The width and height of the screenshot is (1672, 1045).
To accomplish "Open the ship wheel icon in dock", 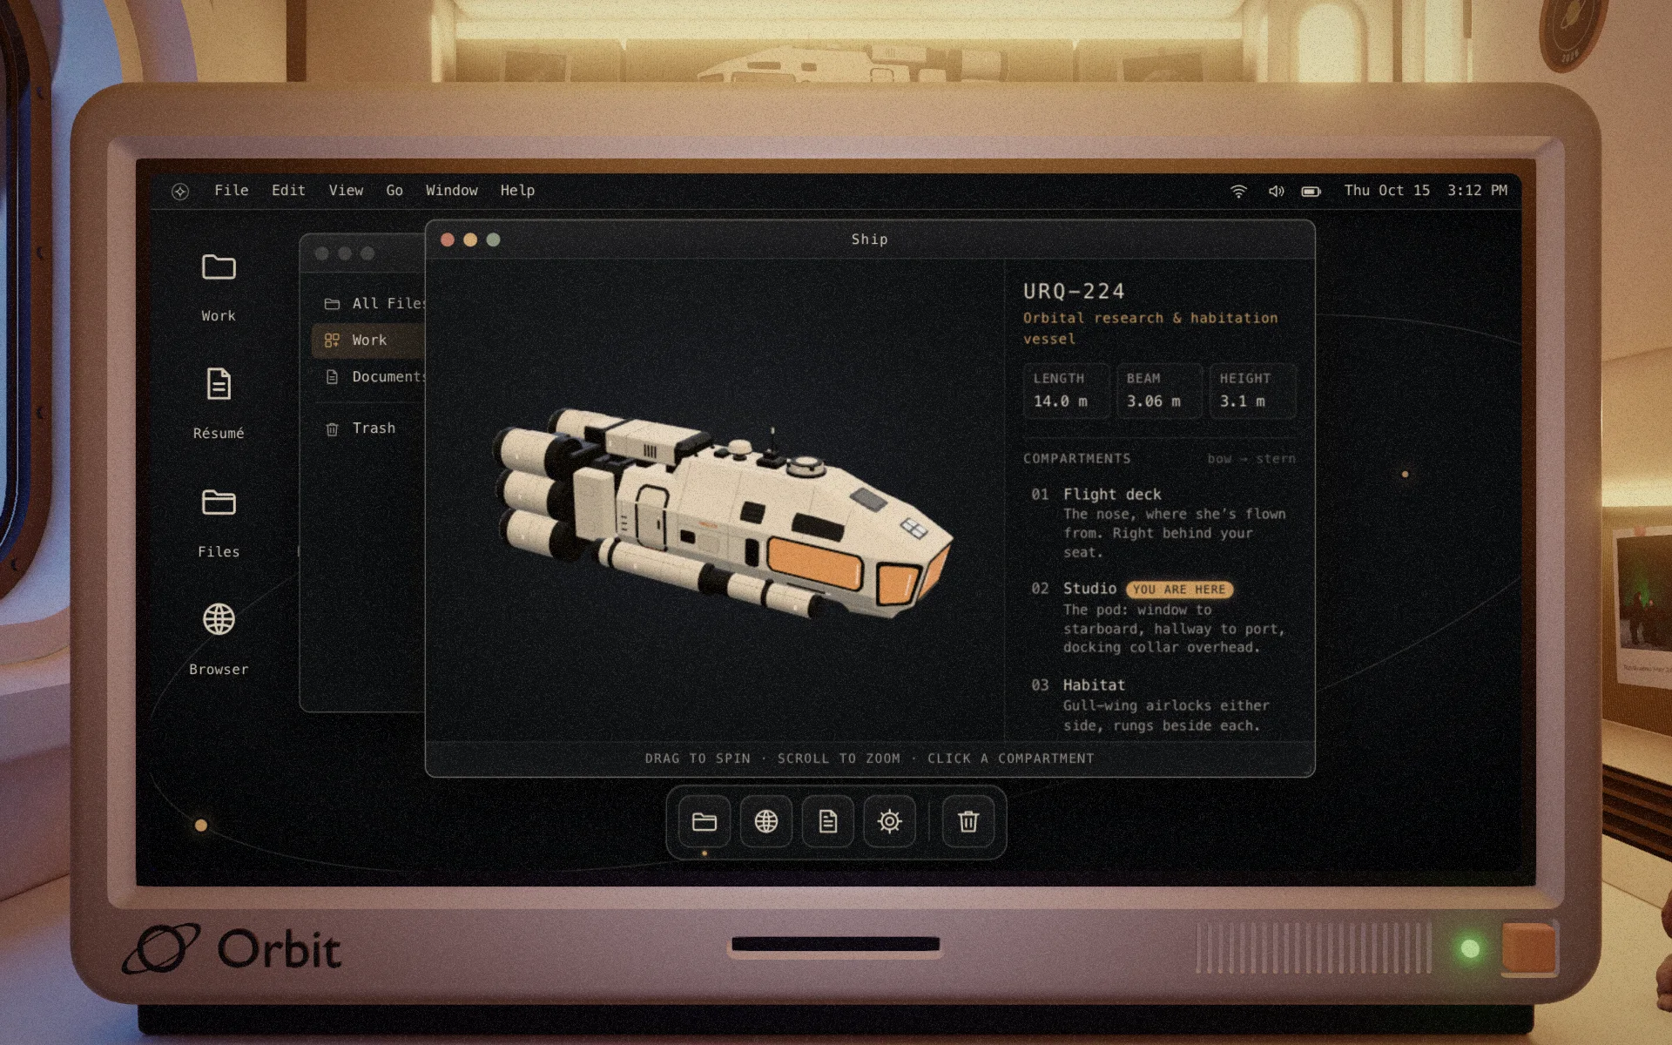I will pyautogui.click(x=889, y=821).
